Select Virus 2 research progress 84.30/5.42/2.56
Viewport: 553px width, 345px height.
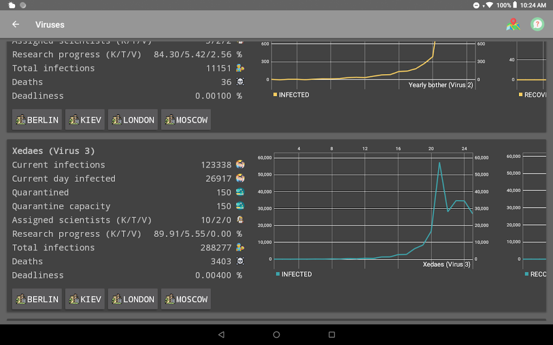click(x=192, y=55)
